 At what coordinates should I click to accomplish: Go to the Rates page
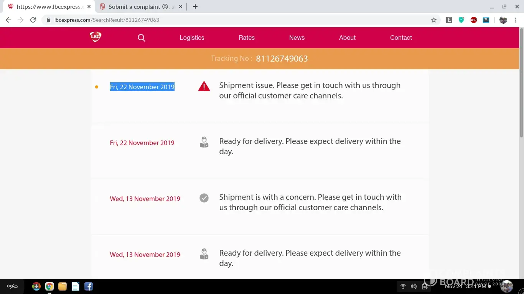[x=247, y=38]
